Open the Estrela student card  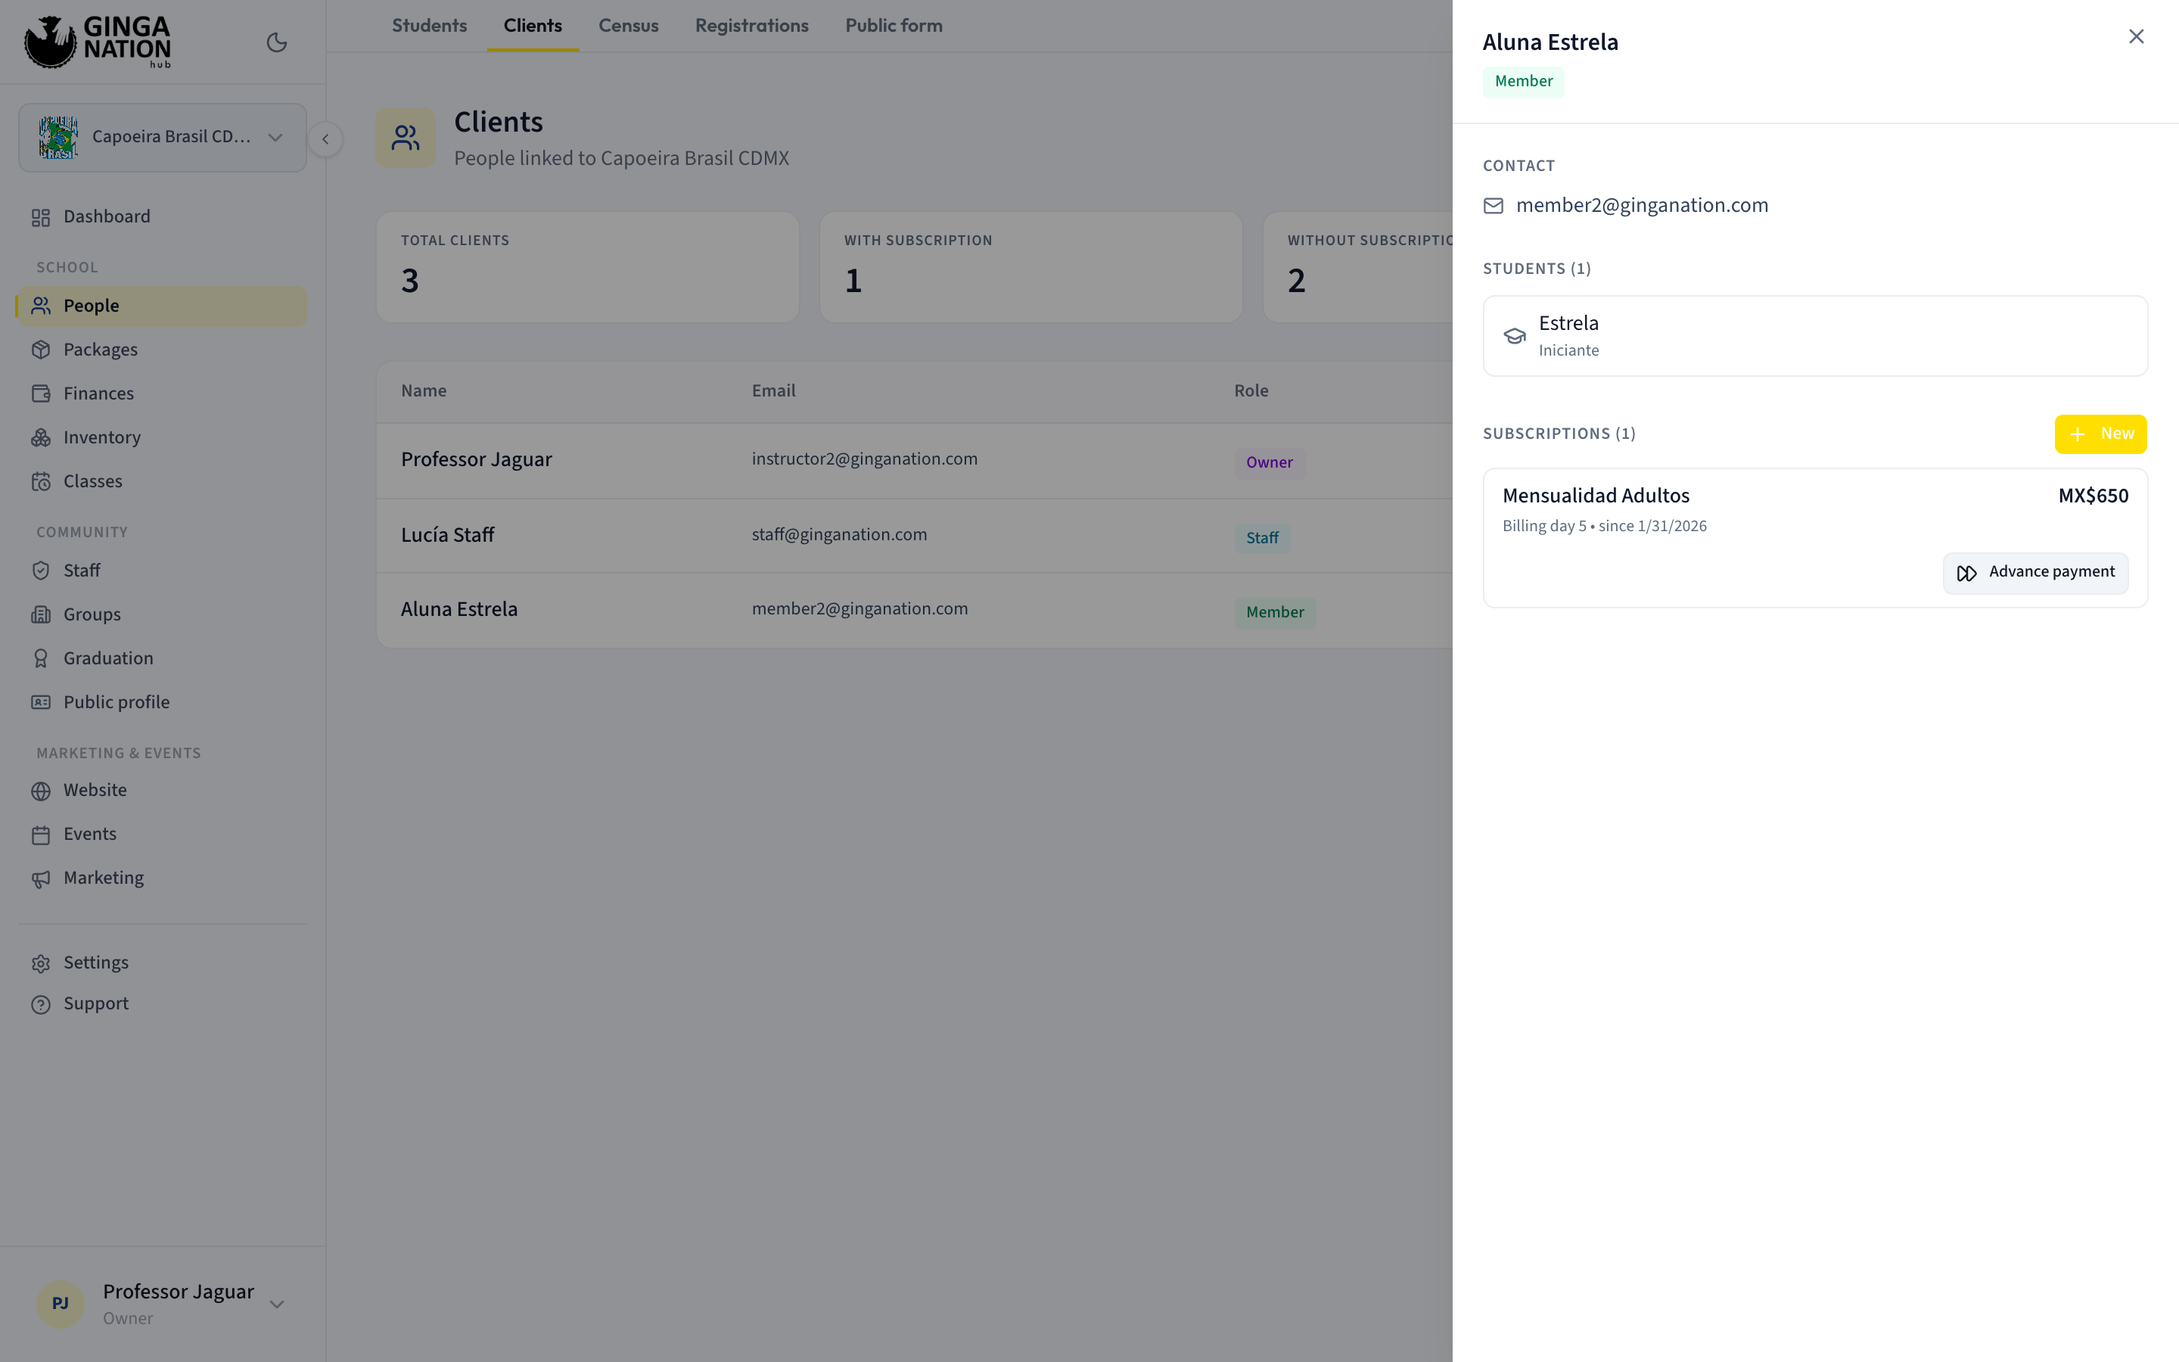coord(1815,336)
